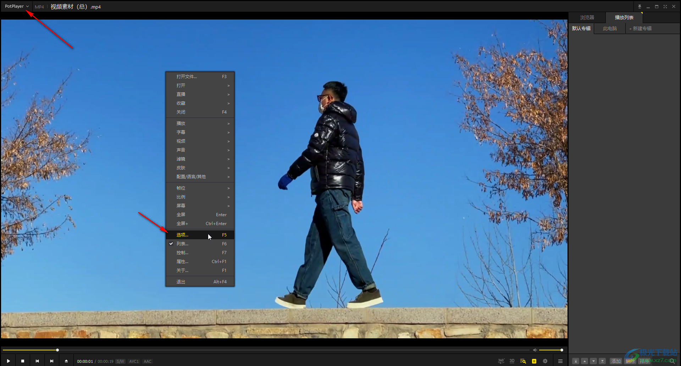Open the PotPlayer main menu dropdown
Screen dimensions: 681x366
(x=17, y=6)
